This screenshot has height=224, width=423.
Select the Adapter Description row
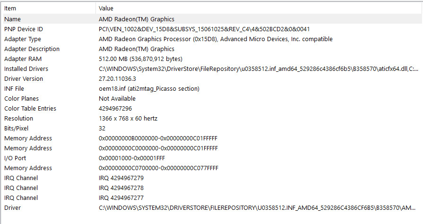tap(212, 49)
